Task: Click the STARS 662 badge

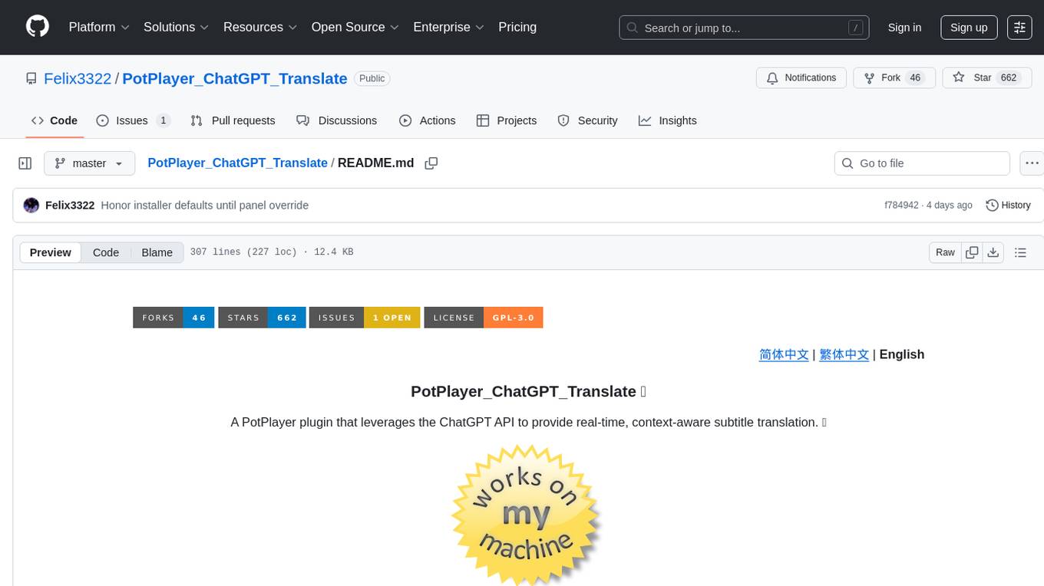Action: [262, 318]
